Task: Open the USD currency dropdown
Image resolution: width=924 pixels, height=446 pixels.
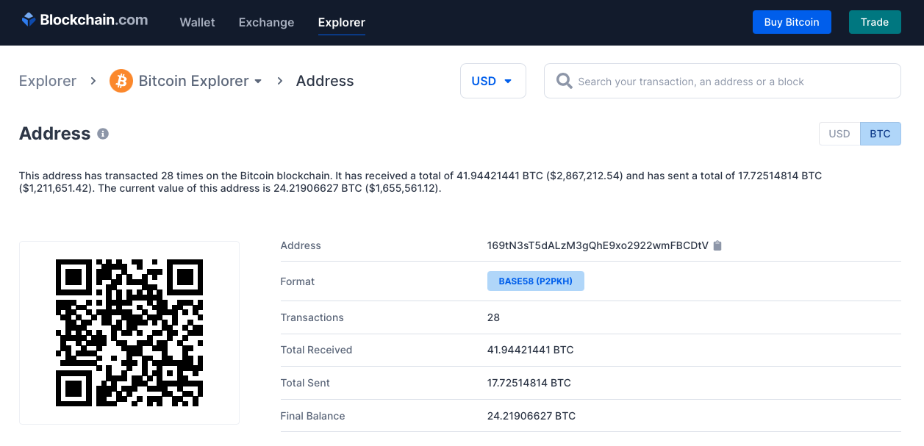Action: tap(493, 81)
